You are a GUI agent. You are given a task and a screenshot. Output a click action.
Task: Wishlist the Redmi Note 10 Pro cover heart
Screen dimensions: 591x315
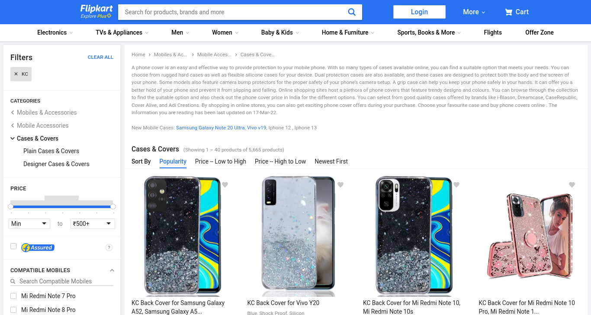572,185
